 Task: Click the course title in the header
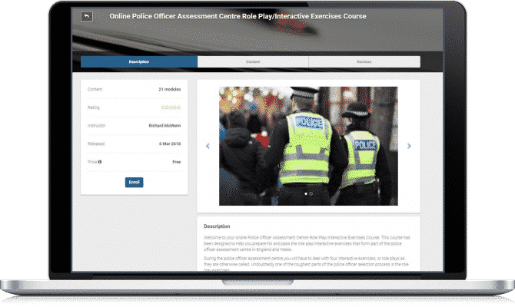tap(237, 16)
